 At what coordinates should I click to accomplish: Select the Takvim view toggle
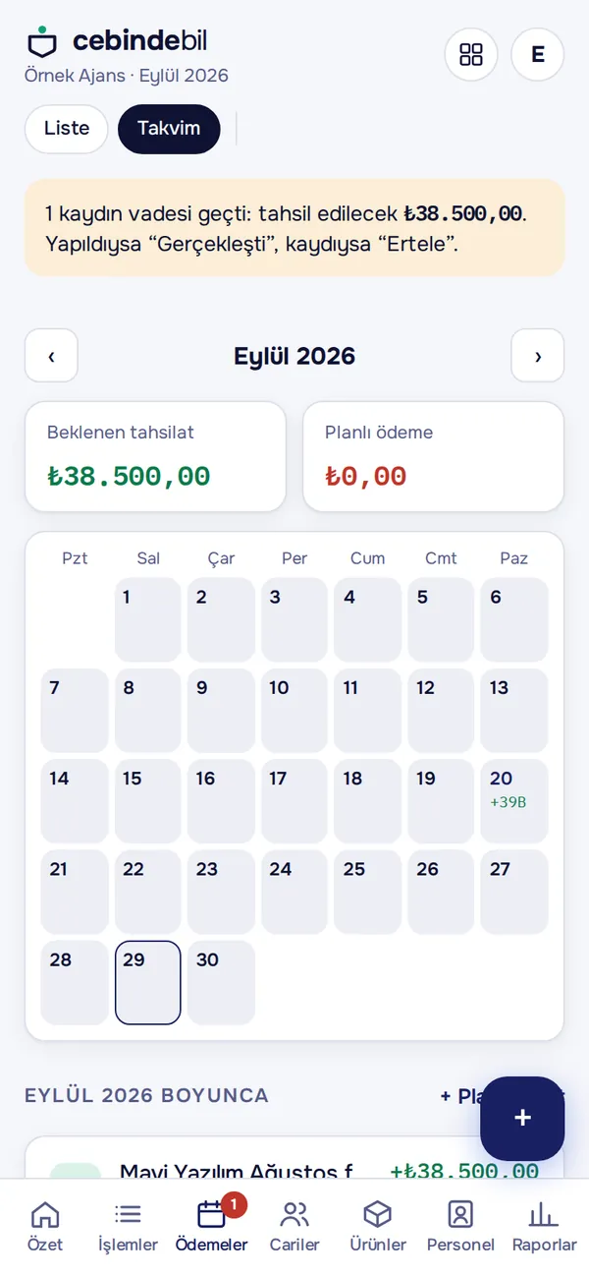(x=169, y=129)
